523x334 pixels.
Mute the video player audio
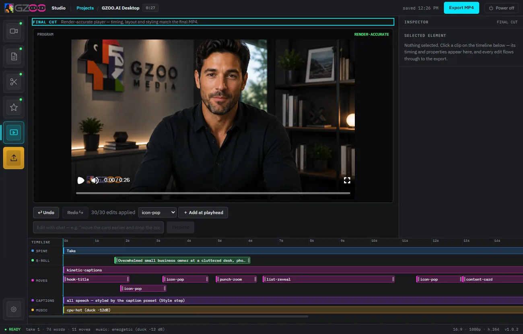[x=95, y=180]
